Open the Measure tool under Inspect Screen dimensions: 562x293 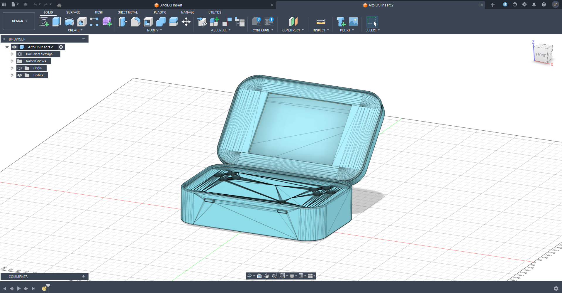320,22
